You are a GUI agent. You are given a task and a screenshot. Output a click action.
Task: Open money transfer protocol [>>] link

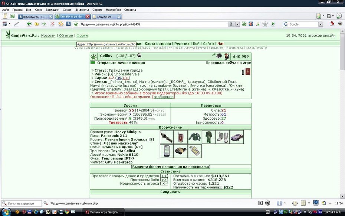(x=164, y=176)
